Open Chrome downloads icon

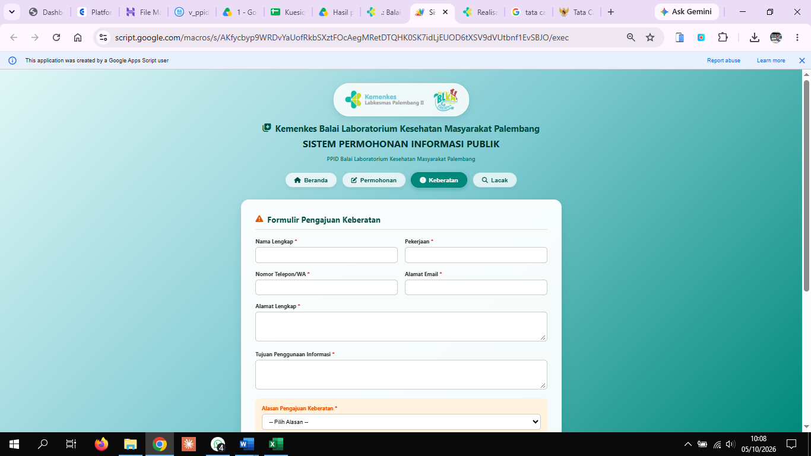[x=754, y=37]
